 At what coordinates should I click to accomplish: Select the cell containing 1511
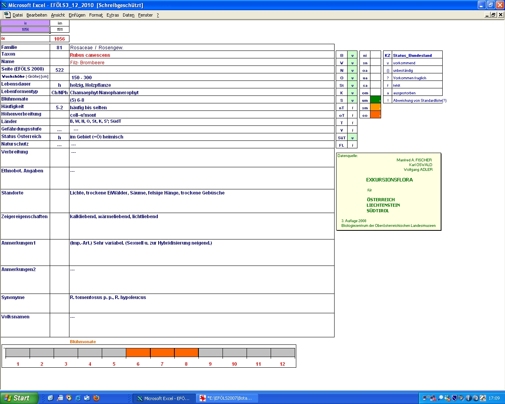60,29
